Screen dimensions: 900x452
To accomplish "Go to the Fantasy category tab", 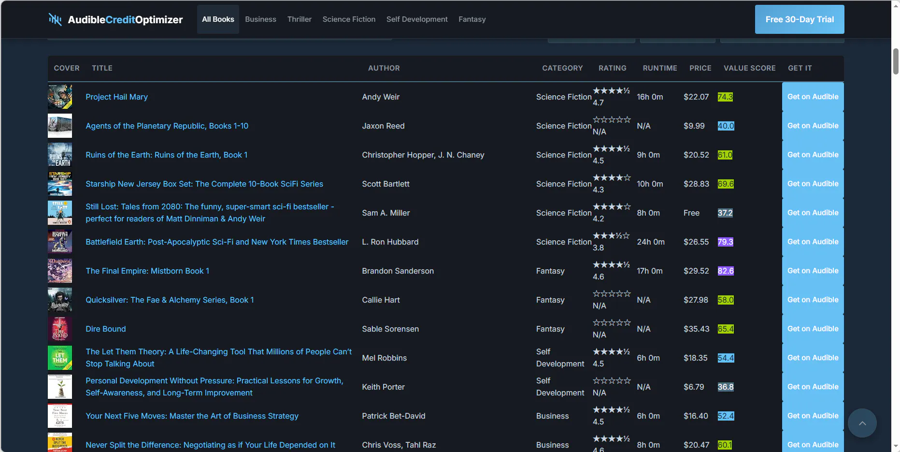I will pos(472,19).
